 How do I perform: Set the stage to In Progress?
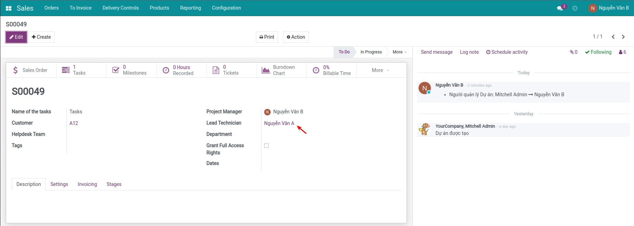click(371, 52)
